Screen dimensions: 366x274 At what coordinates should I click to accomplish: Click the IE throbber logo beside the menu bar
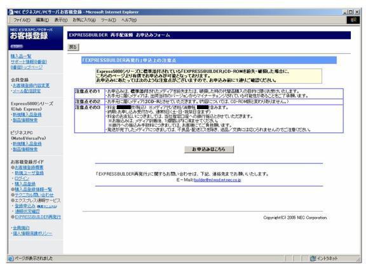pos(353,20)
